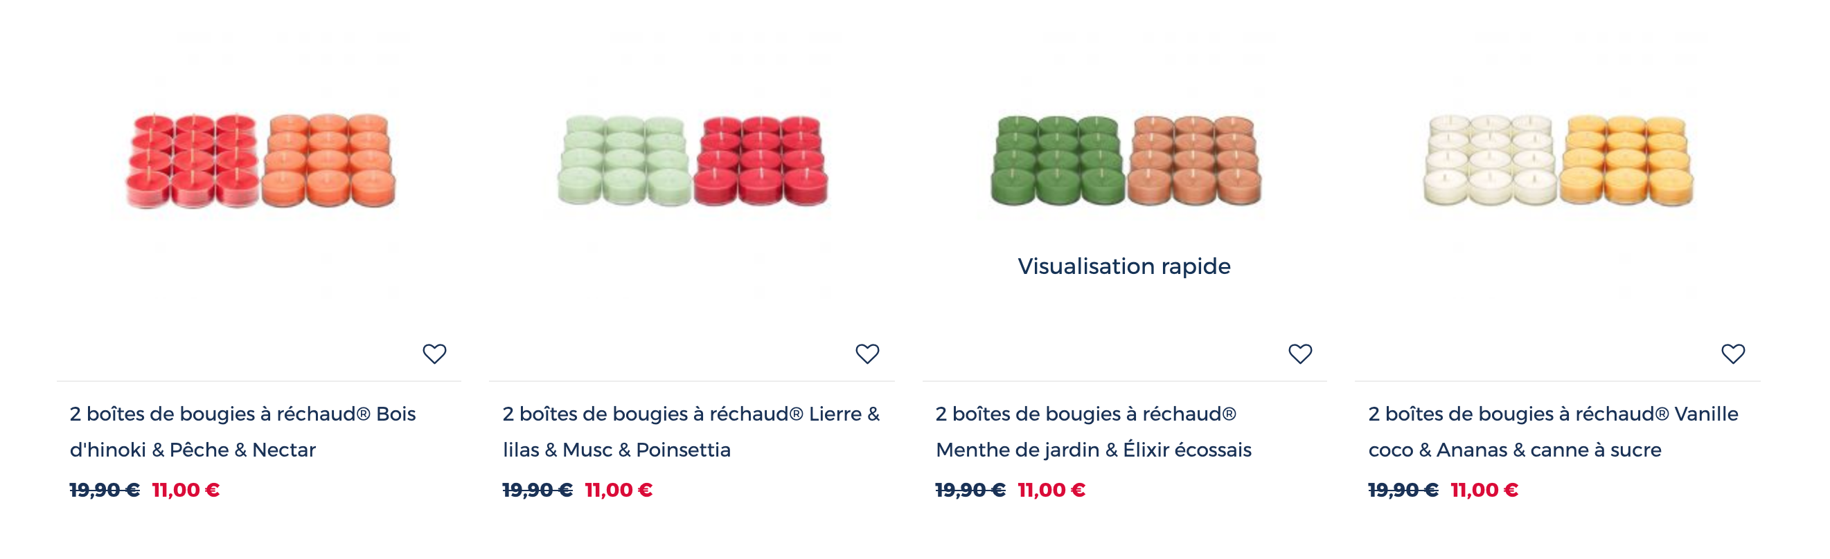Click the struck 19,90 € price under Bois d'hinoki

[x=105, y=491]
